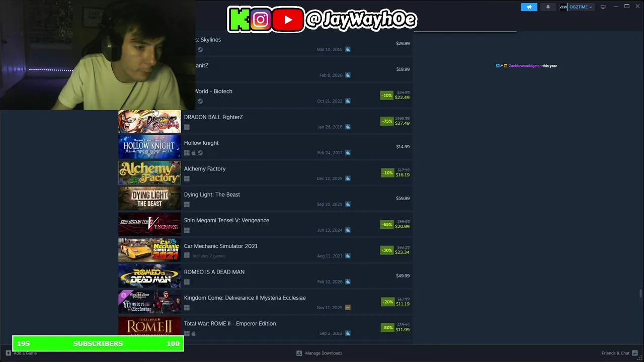Expand the OG2TIME account dropdown
The image size is (644, 362).
[576, 7]
